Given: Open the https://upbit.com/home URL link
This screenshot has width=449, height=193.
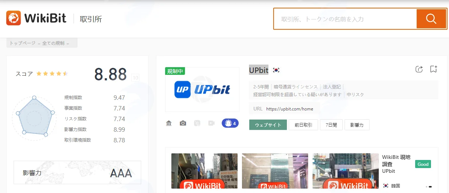Looking at the screenshot, I should [x=290, y=109].
